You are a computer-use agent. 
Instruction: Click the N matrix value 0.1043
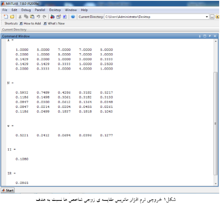click(x=106, y=111)
